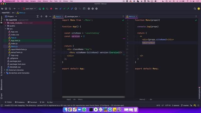Image resolution: width=201 pixels, height=113 pixels.
Task: Select logo.svg in the project tree
Action: 14,55
